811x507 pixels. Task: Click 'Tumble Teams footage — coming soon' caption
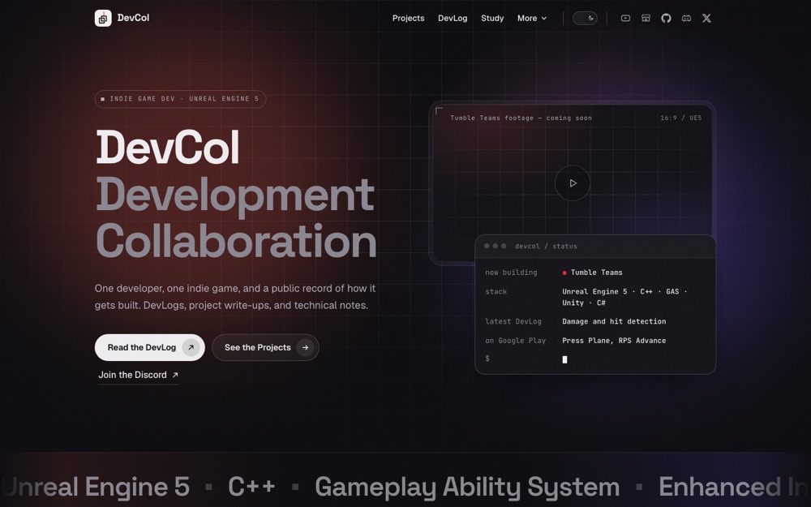pyautogui.click(x=521, y=118)
